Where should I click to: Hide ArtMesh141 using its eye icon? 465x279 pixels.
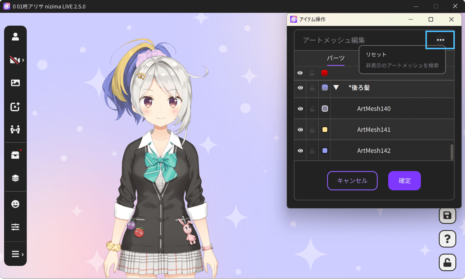click(x=300, y=130)
